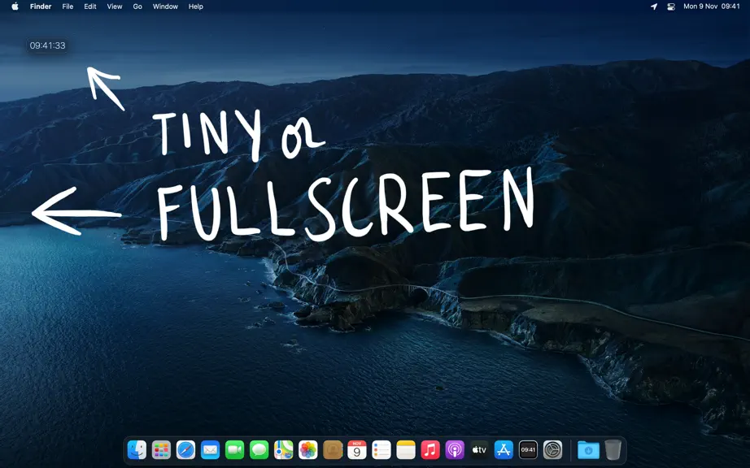
Task: Open Finder from the dock
Action: click(x=137, y=450)
